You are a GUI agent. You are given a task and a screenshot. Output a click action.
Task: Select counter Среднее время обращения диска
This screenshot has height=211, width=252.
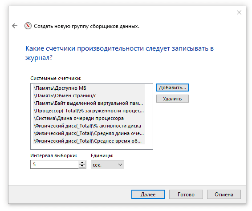point(89,141)
